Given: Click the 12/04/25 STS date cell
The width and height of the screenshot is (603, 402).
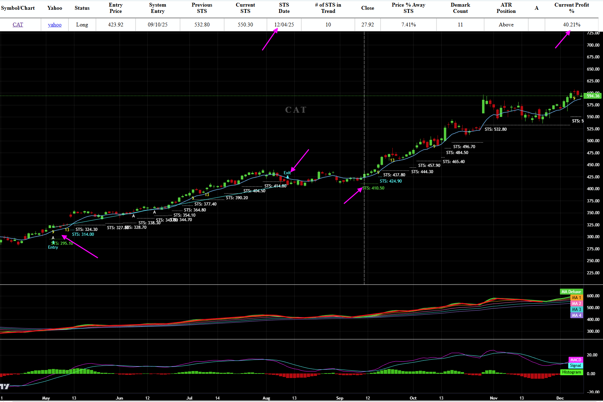Looking at the screenshot, I should tap(284, 25).
